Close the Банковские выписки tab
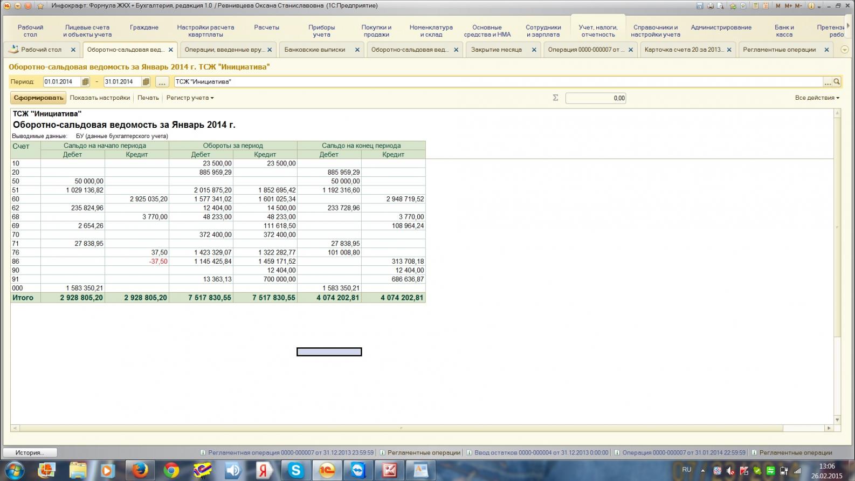 [357, 50]
